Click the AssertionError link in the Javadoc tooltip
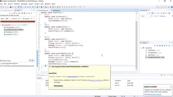 tap(96, 80)
